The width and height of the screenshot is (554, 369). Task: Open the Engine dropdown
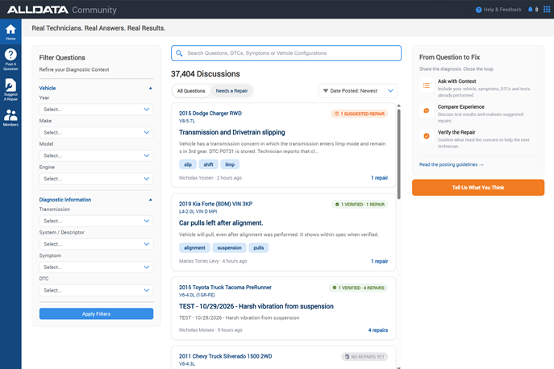(96, 179)
